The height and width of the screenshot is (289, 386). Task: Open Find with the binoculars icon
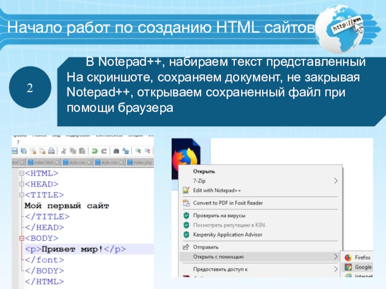(x=116, y=151)
